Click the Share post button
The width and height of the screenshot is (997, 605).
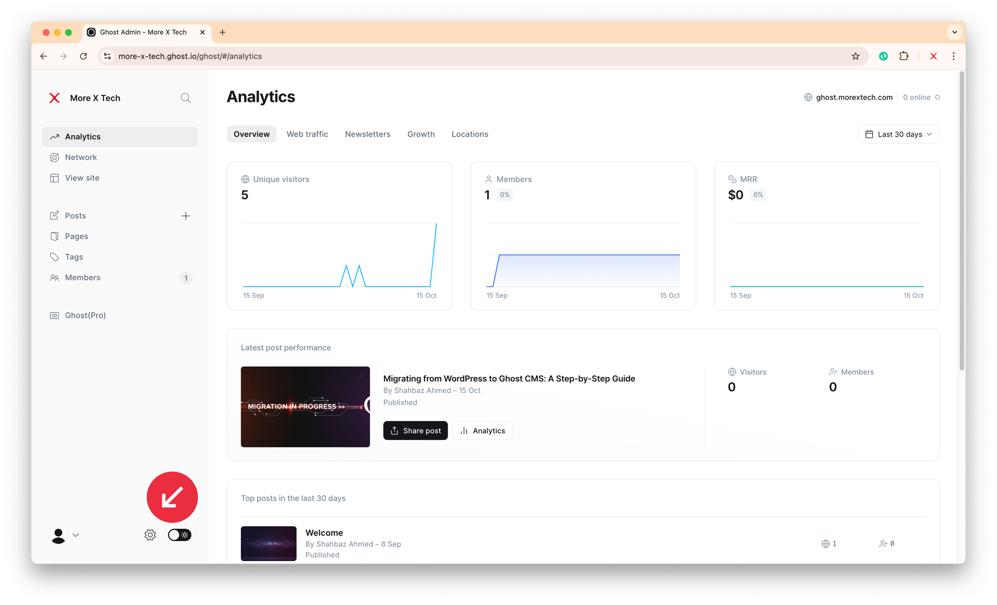[x=415, y=431]
